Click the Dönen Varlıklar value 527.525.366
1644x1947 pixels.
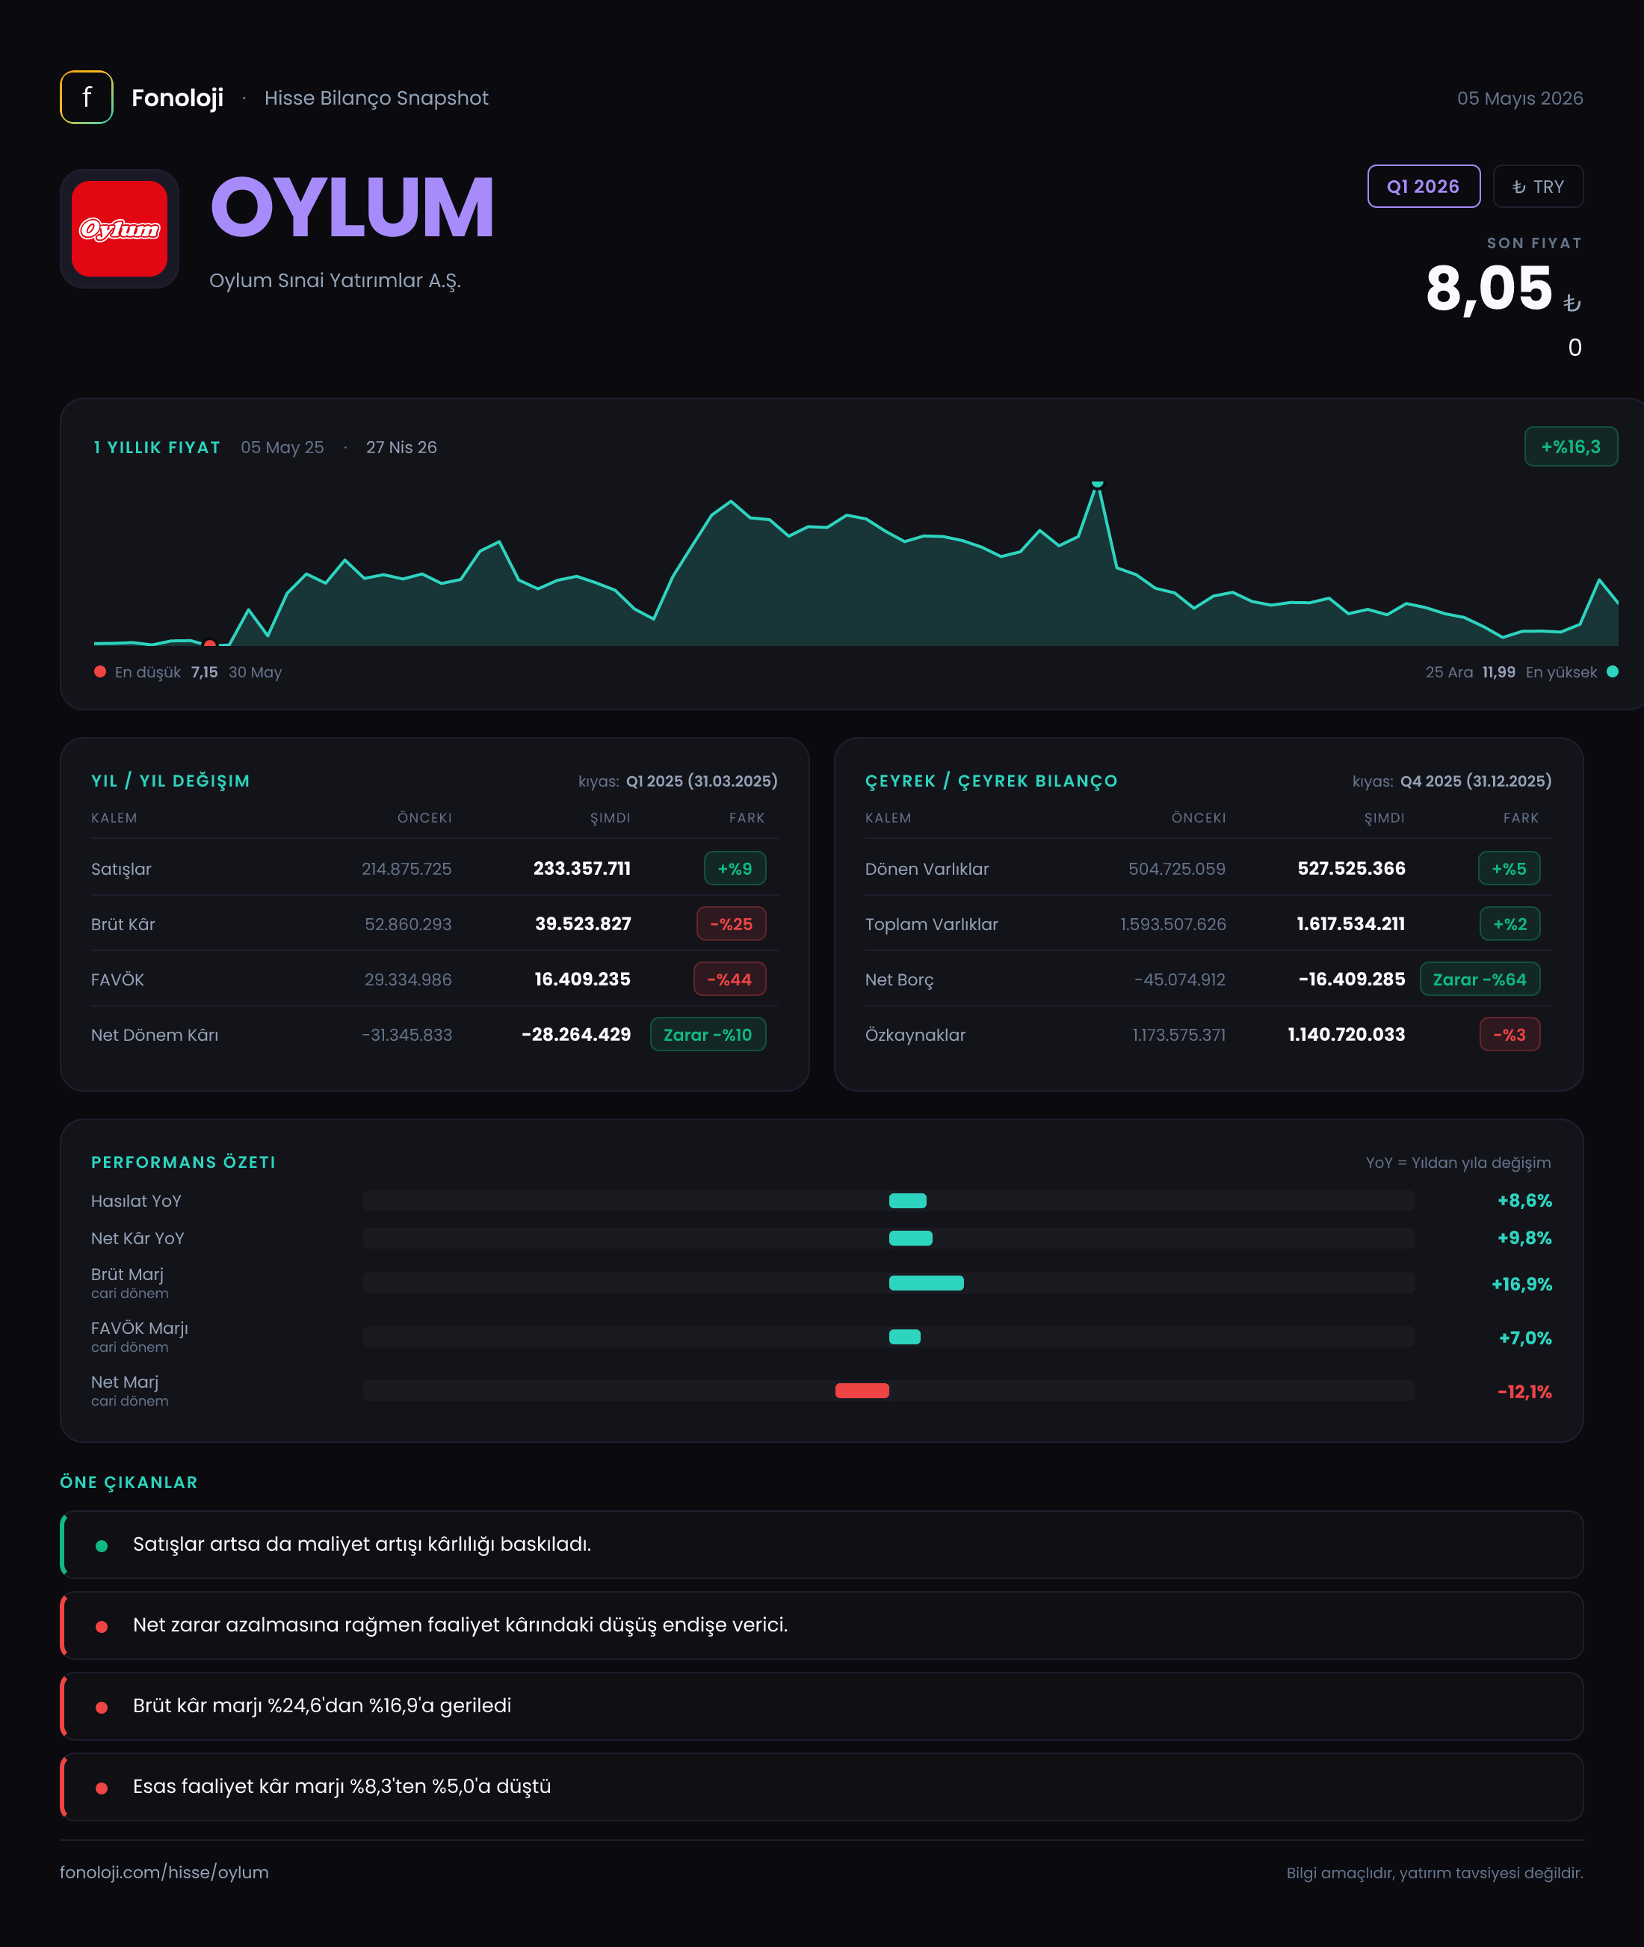pos(1351,868)
